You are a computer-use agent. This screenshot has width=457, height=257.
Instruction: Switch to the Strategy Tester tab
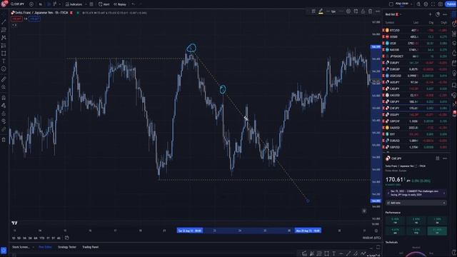[x=67, y=247]
